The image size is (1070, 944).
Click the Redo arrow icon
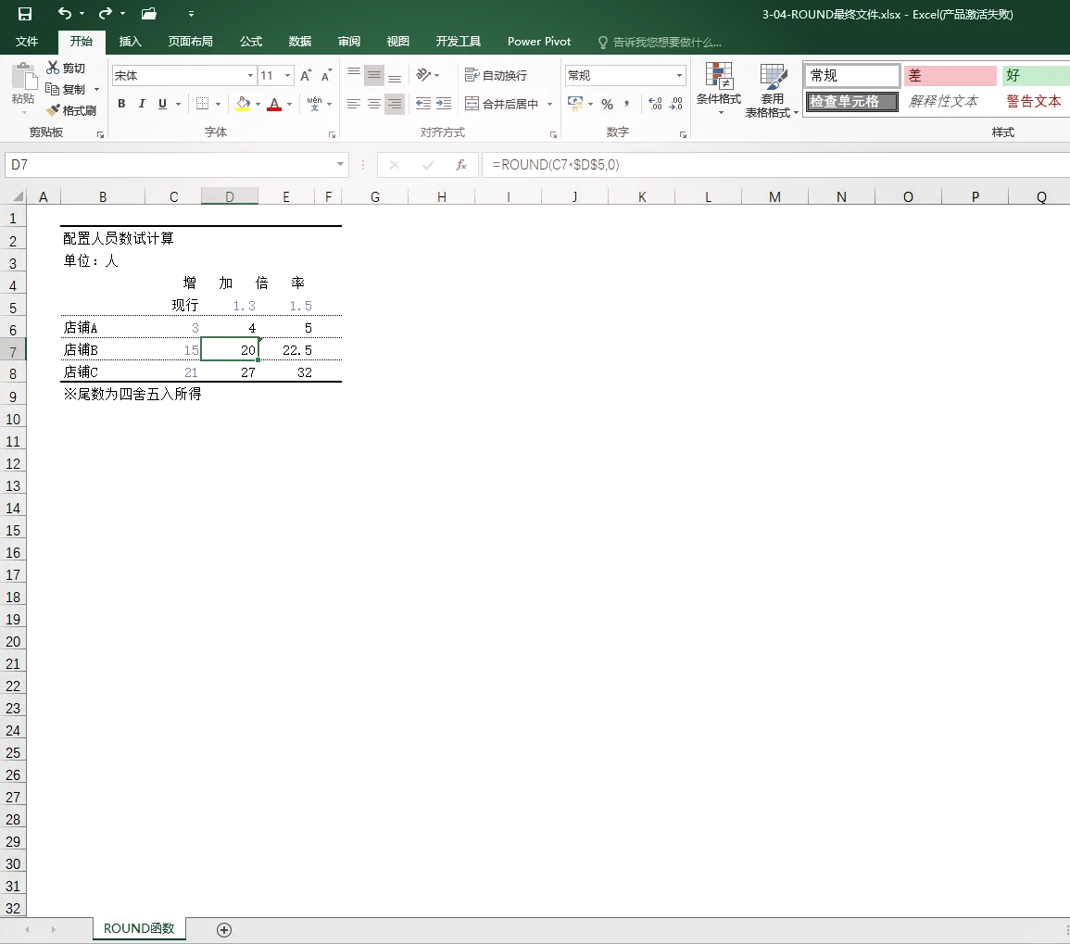click(105, 13)
